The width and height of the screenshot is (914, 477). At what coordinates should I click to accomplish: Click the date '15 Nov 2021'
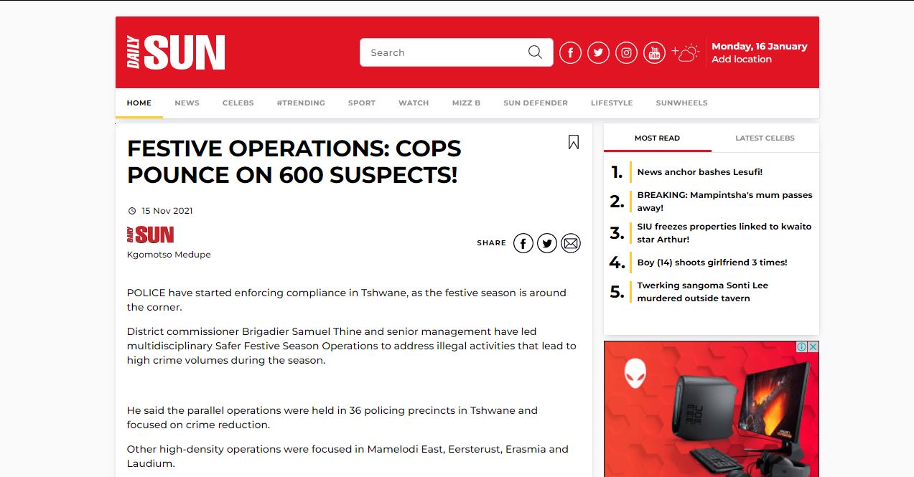(167, 211)
